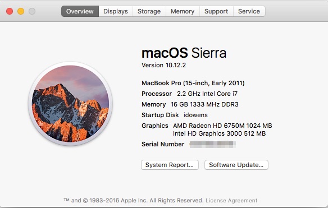The width and height of the screenshot is (328, 208).
Task: Open the Storage tab
Action: pyautogui.click(x=149, y=11)
